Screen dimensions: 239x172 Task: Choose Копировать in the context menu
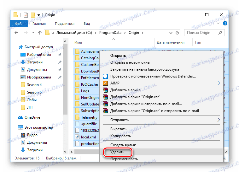161,136
